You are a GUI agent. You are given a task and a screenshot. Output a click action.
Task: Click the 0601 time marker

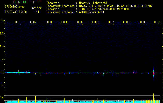tap(18, 22)
